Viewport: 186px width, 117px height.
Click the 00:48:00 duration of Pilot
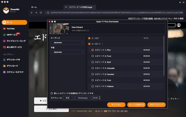click(x=146, y=50)
